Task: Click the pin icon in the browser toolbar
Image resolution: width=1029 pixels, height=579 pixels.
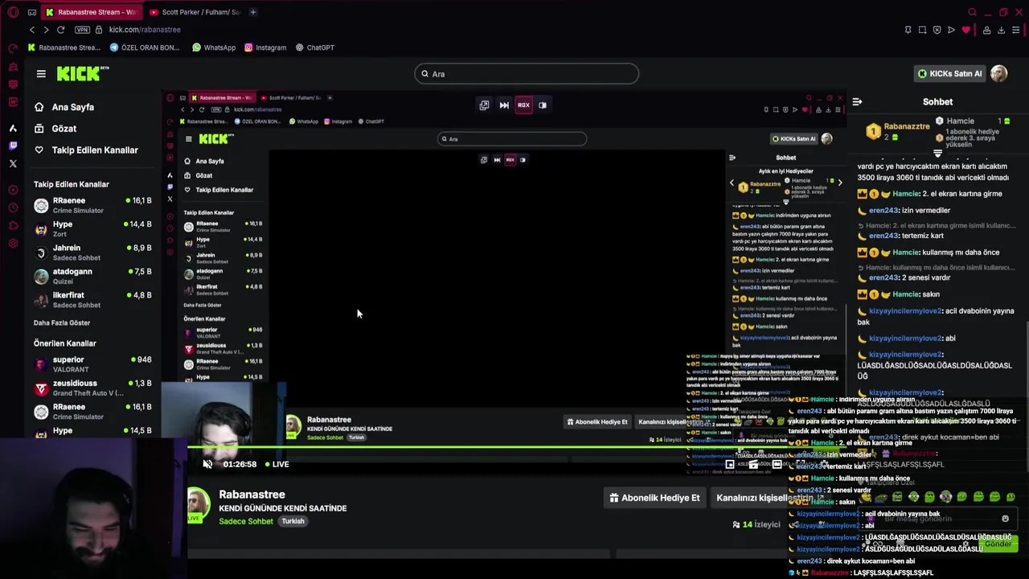Action: coord(908,30)
